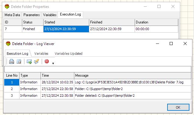Screen dimensions: 194x115
Task: Sort by Duration column header
Action: pyautogui.click(x=157, y=22)
